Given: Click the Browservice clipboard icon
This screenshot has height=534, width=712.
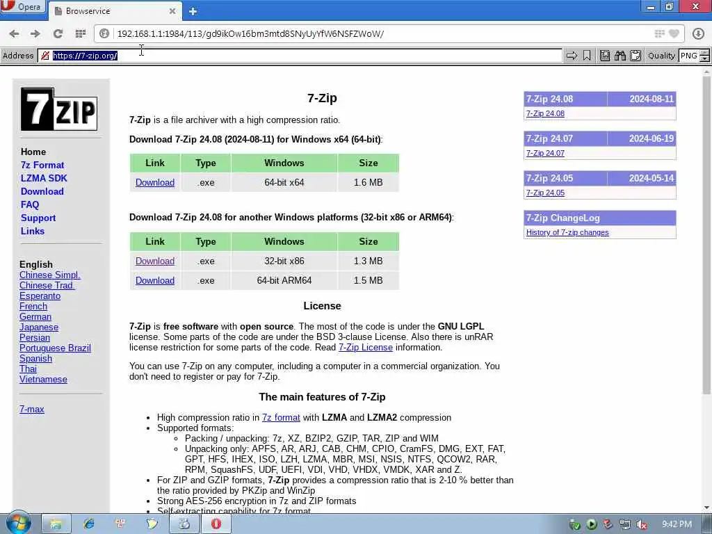Looking at the screenshot, I should 636,56.
